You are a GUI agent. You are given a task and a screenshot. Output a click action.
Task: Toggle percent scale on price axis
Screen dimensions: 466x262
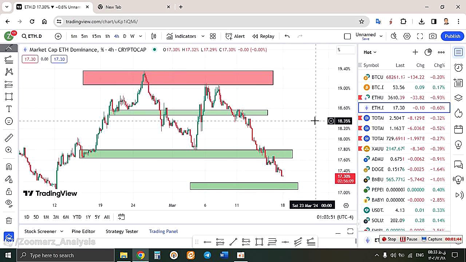(345, 50)
